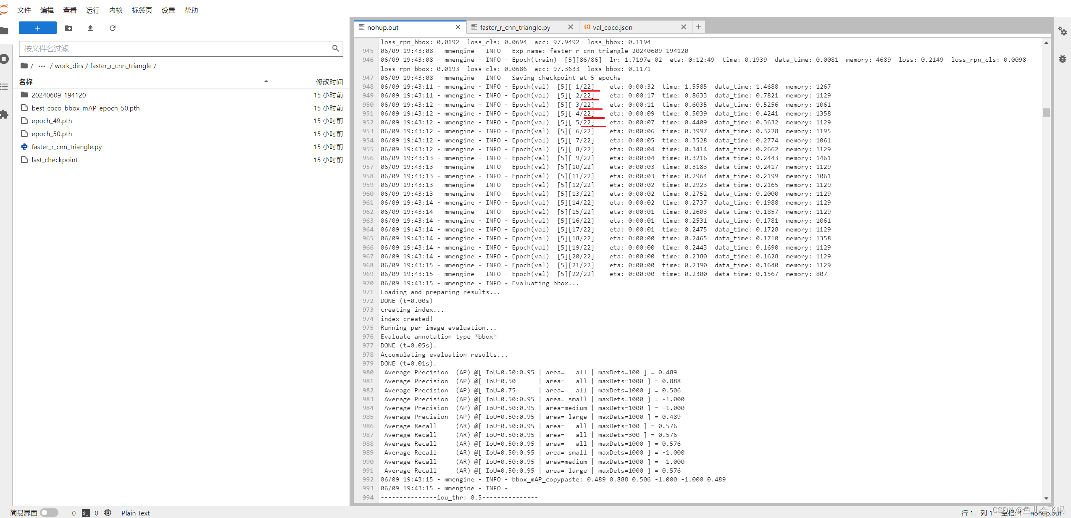This screenshot has width=1071, height=518.
Task: Open the 20240609_194120 folder
Action: pos(58,95)
